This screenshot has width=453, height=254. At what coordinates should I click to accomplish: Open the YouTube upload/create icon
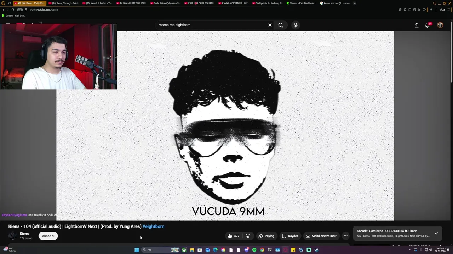point(417,25)
